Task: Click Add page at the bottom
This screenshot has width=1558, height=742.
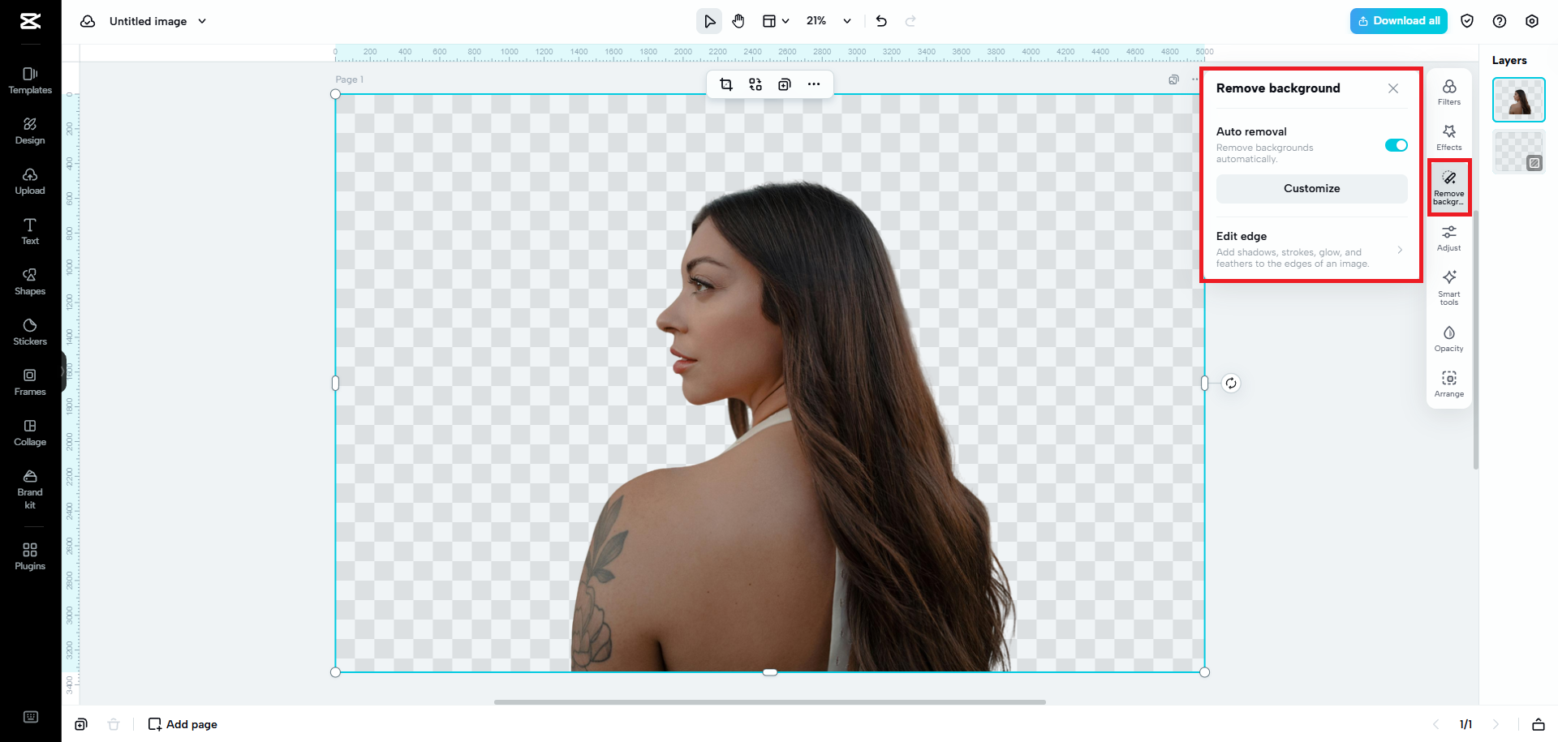Action: pos(182,724)
